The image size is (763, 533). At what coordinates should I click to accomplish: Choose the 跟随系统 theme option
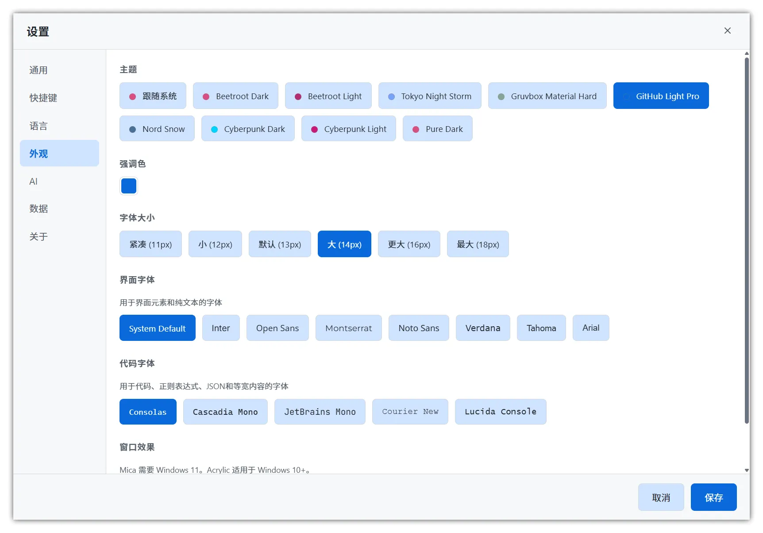click(x=153, y=96)
